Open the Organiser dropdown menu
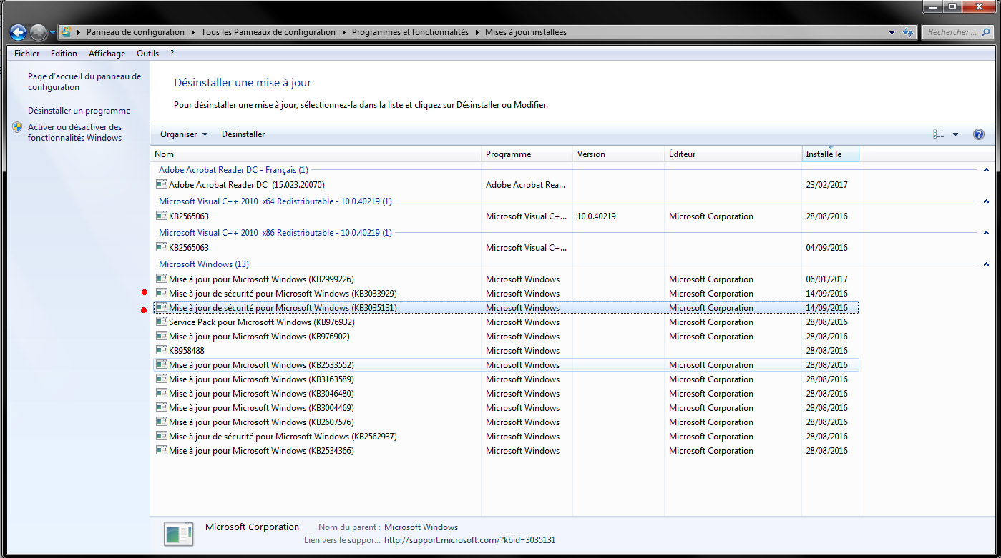 184,134
